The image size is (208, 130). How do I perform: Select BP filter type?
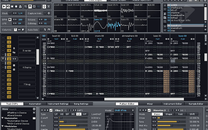67,114
